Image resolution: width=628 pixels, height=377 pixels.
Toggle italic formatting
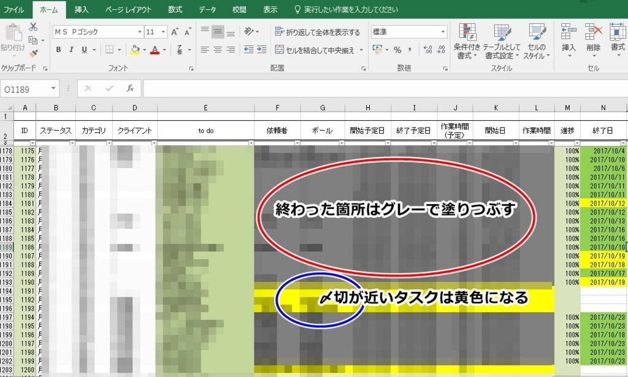[72, 50]
